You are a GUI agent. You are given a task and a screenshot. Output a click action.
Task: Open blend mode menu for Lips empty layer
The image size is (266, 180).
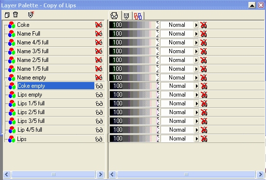click(196, 95)
